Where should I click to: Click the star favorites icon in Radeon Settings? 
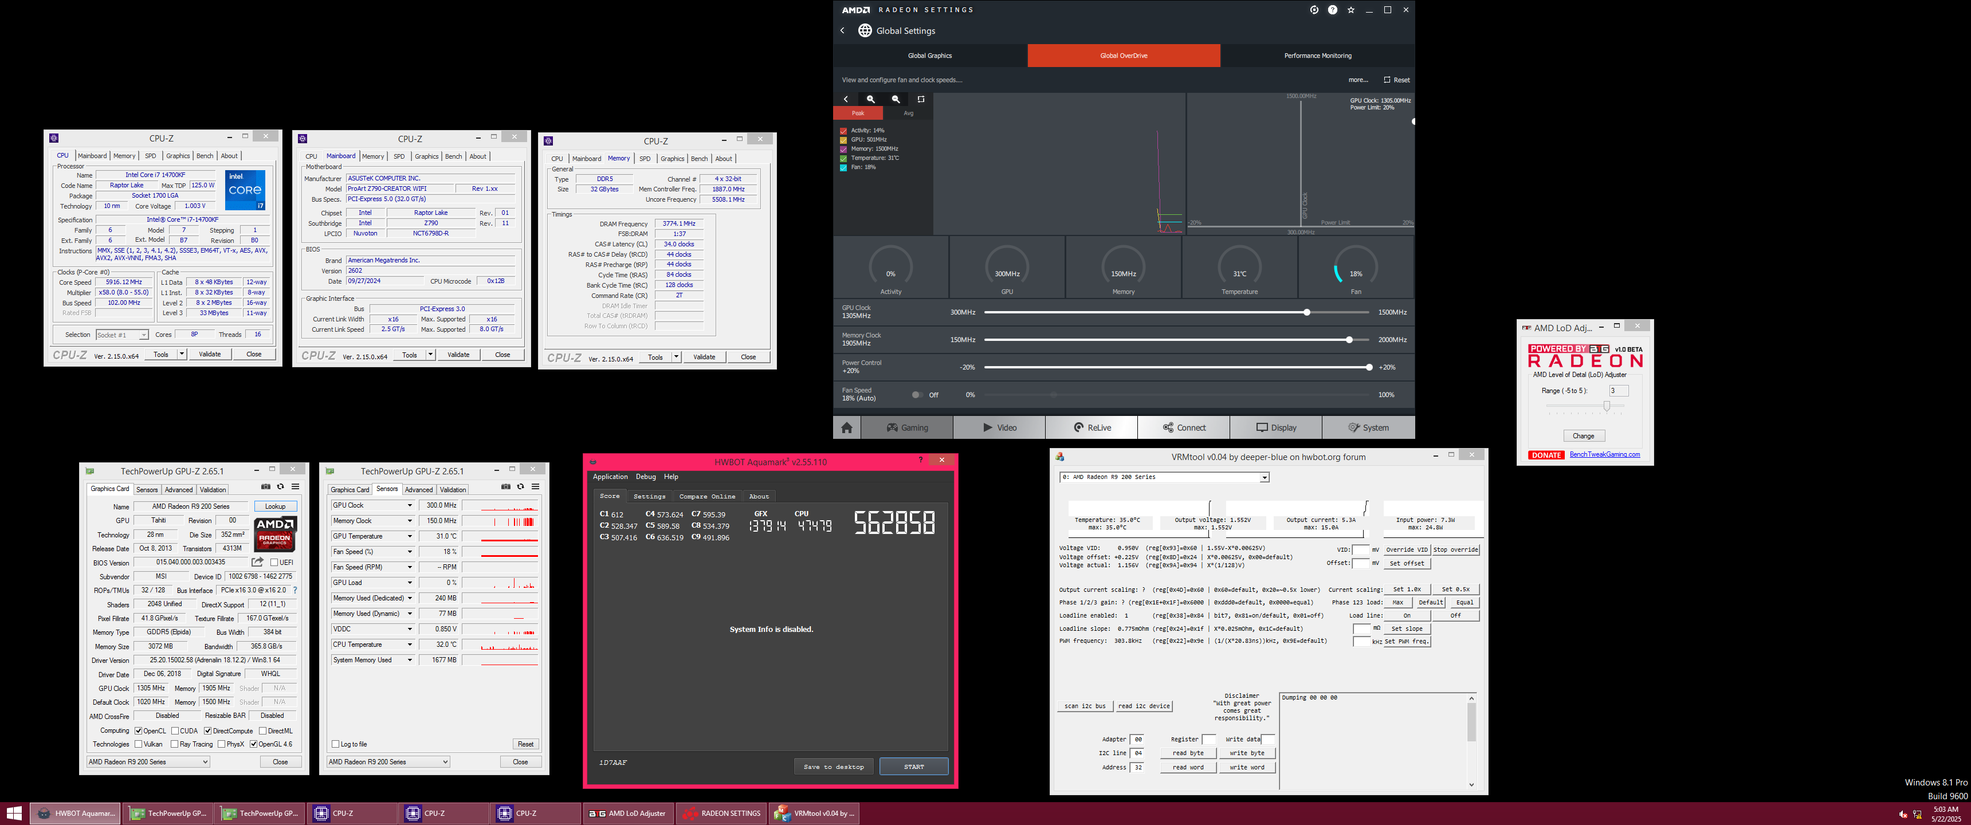pyautogui.click(x=1350, y=10)
